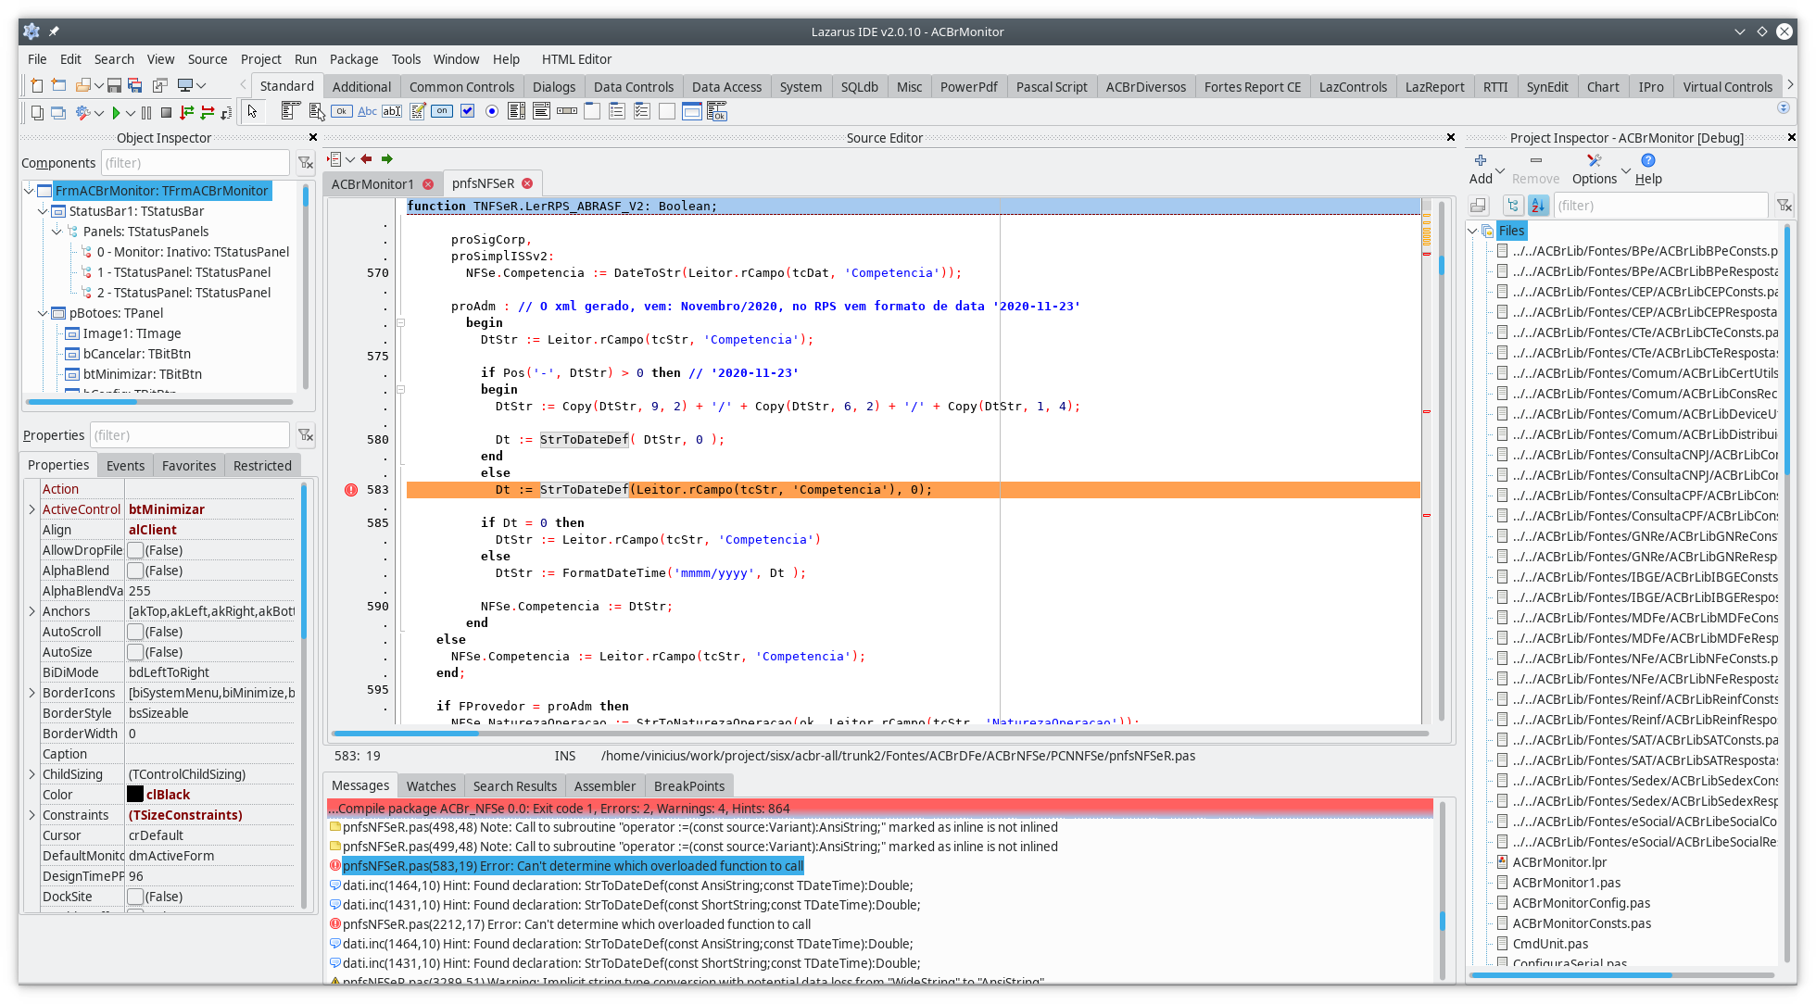
Task: Click the source editor horizontal scrollbar
Action: [880, 734]
